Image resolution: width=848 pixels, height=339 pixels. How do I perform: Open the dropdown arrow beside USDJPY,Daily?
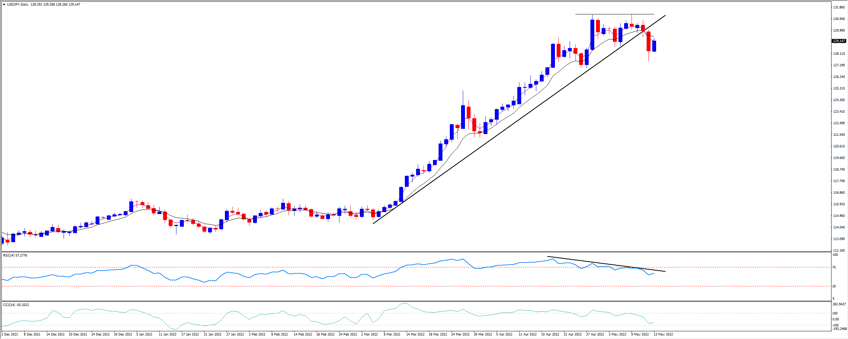pos(4,5)
